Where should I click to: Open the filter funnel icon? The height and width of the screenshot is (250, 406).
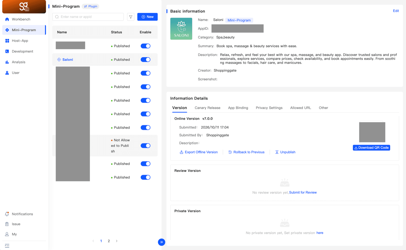tap(131, 17)
